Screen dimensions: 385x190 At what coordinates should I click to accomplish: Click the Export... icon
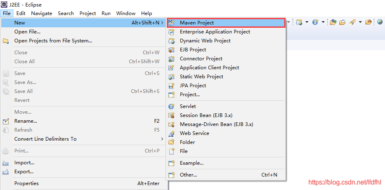click(6, 172)
